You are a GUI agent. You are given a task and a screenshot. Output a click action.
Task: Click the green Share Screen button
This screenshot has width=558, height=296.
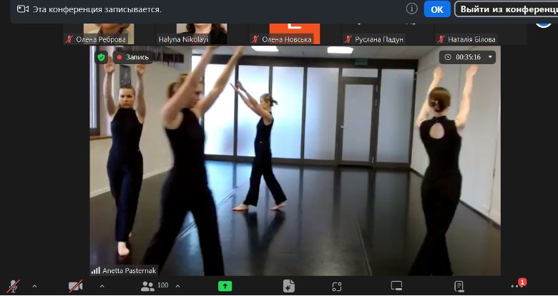[225, 286]
